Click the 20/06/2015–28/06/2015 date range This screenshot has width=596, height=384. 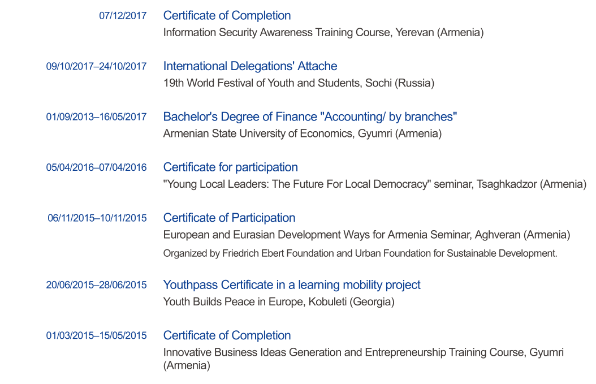point(96,285)
